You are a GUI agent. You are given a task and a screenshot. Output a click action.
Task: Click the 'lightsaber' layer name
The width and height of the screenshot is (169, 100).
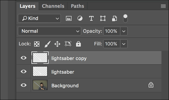point(63,72)
